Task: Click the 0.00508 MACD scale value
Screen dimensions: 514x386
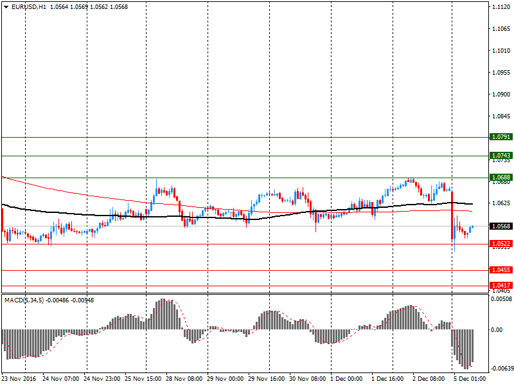Action: pos(501,299)
